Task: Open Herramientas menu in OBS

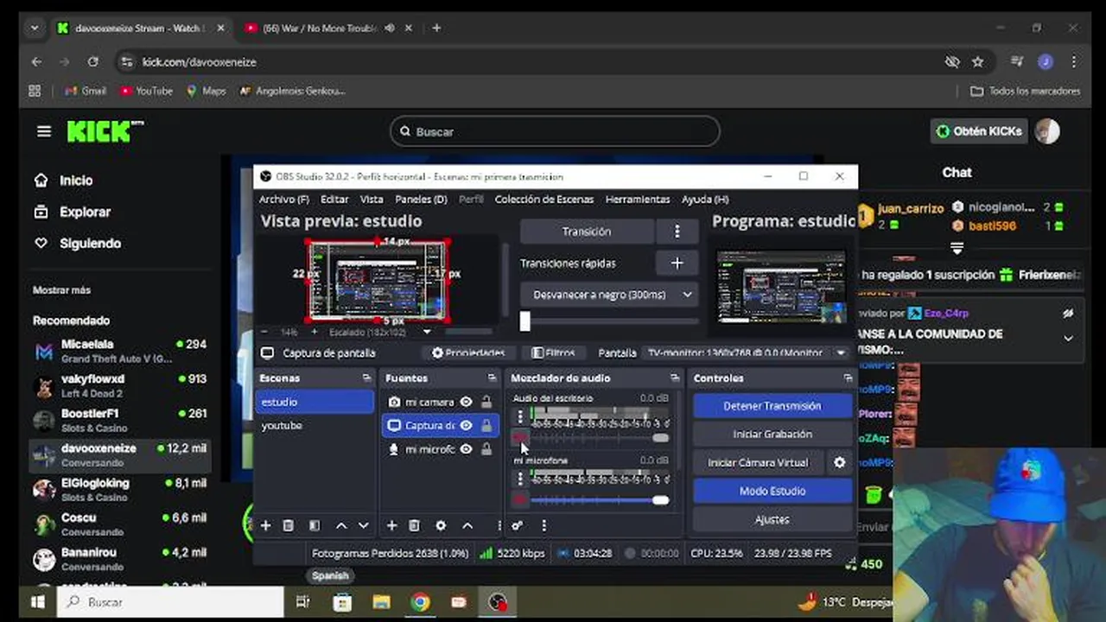Action: click(638, 200)
